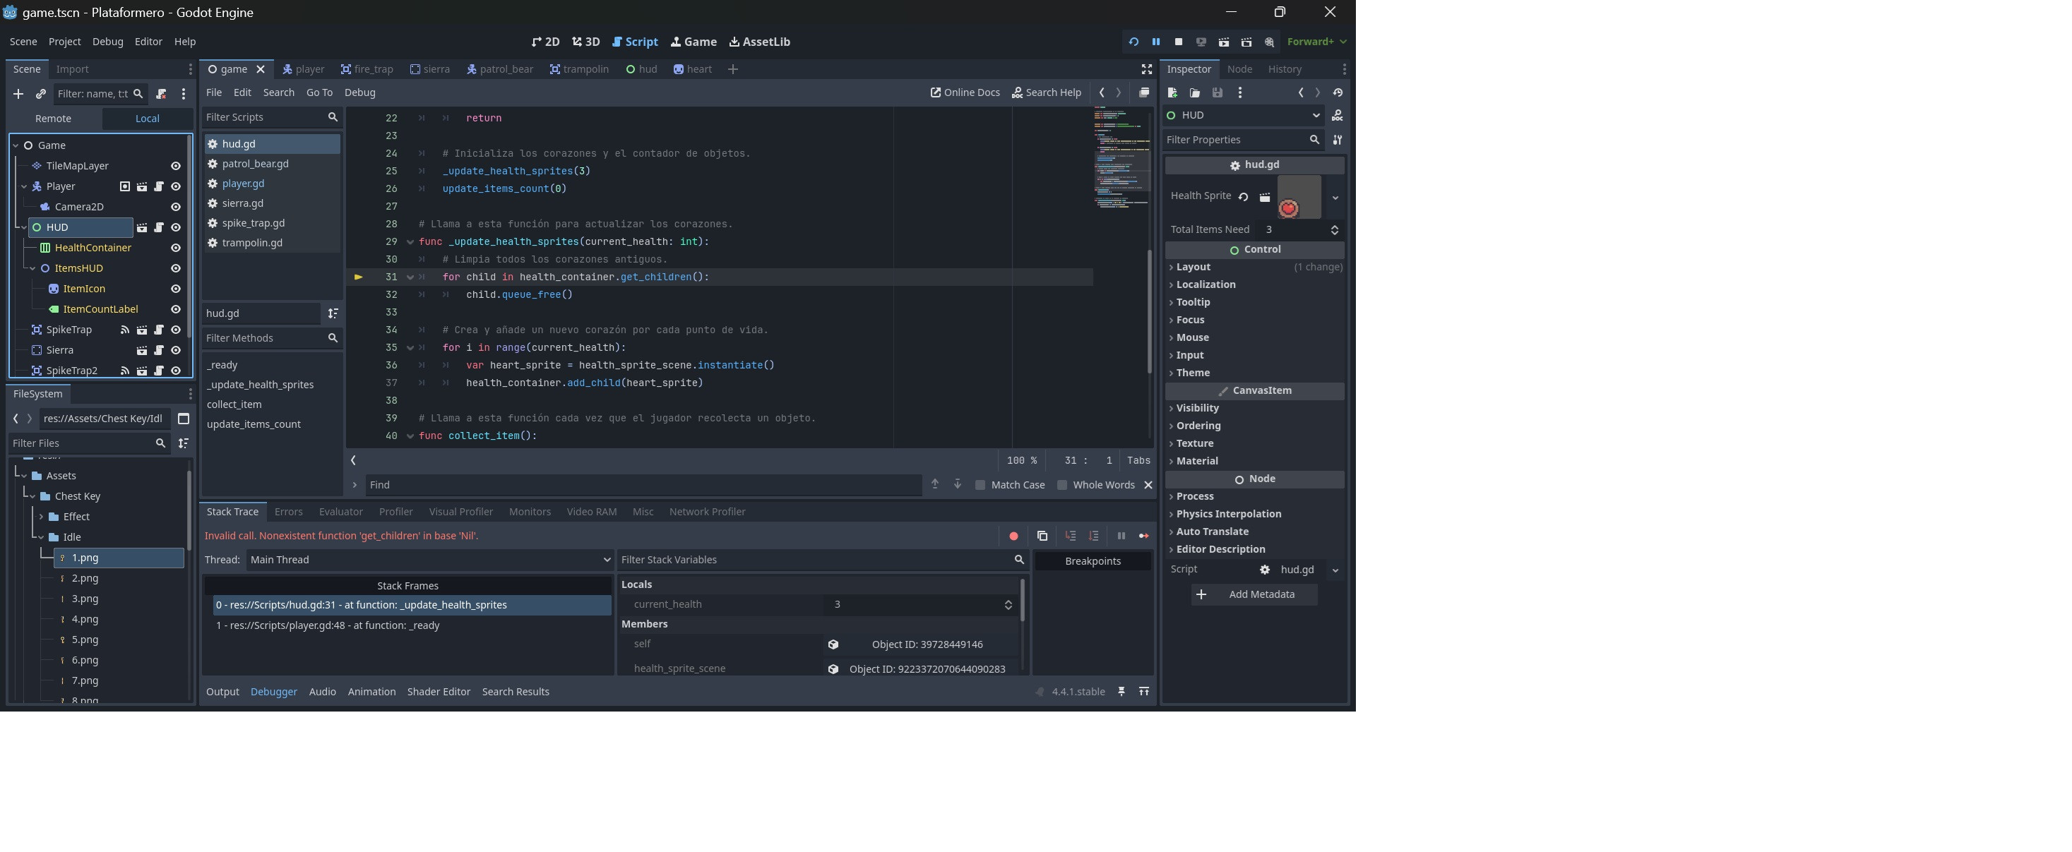This screenshot has height=852, width=2072.
Task: Switch to the Errors debugger tab
Action: click(288, 512)
